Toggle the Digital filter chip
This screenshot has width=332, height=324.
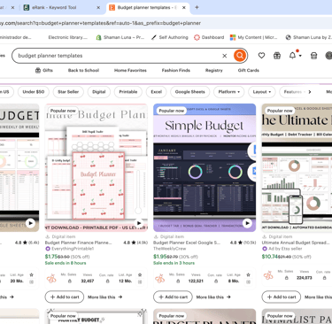[99, 92]
